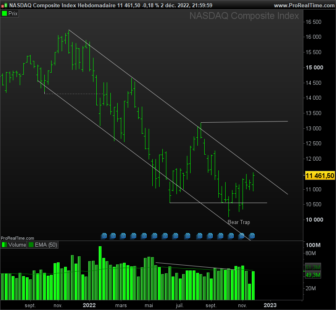Click the last volume bar on the right
The height and width of the screenshot is (310, 336).
(x=253, y=285)
